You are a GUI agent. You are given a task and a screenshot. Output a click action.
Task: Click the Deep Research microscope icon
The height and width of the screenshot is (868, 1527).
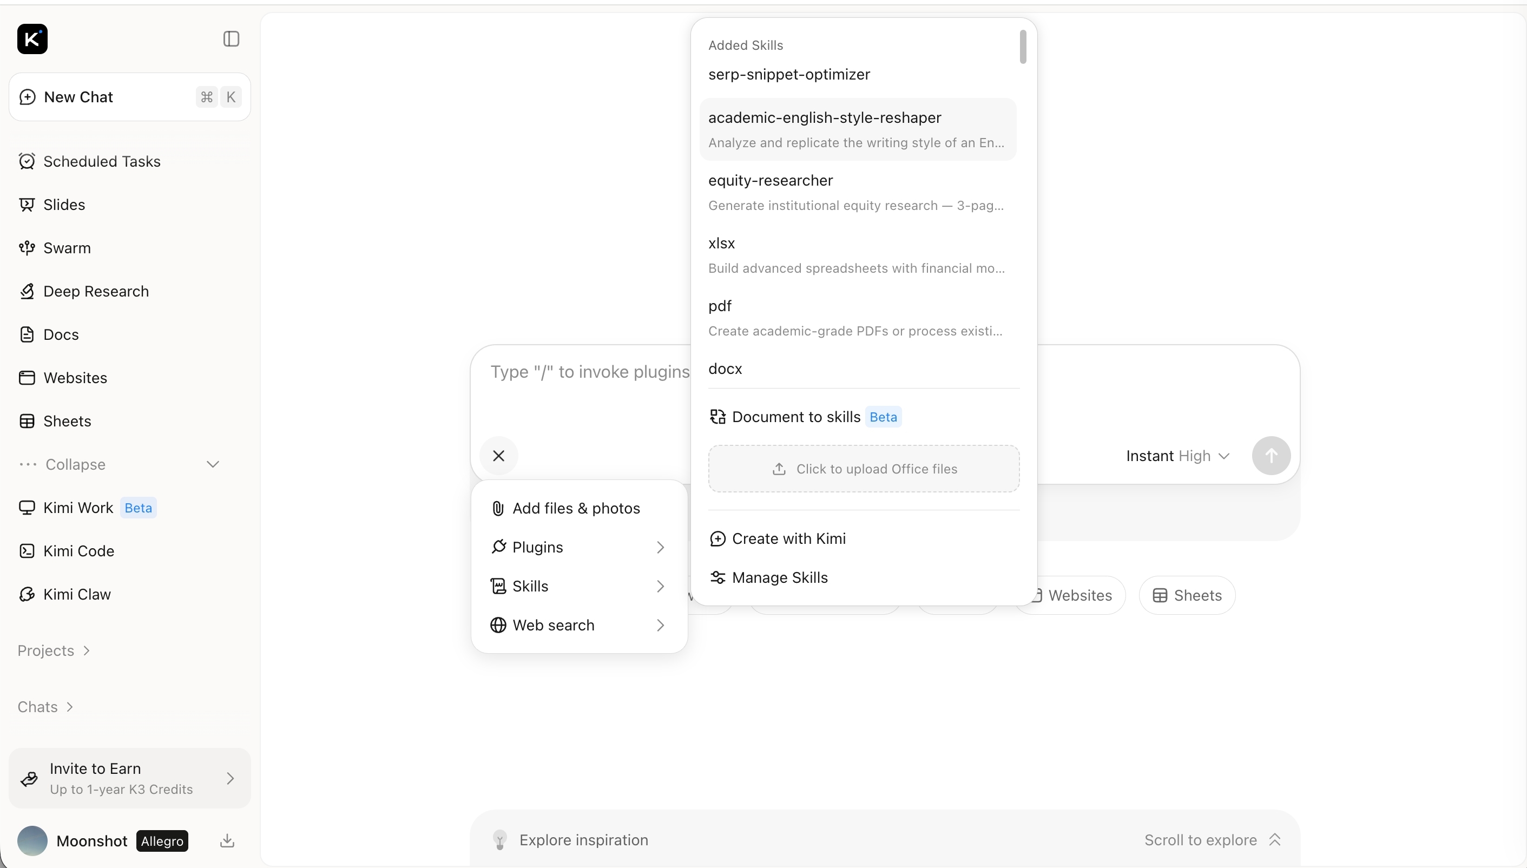coord(27,292)
